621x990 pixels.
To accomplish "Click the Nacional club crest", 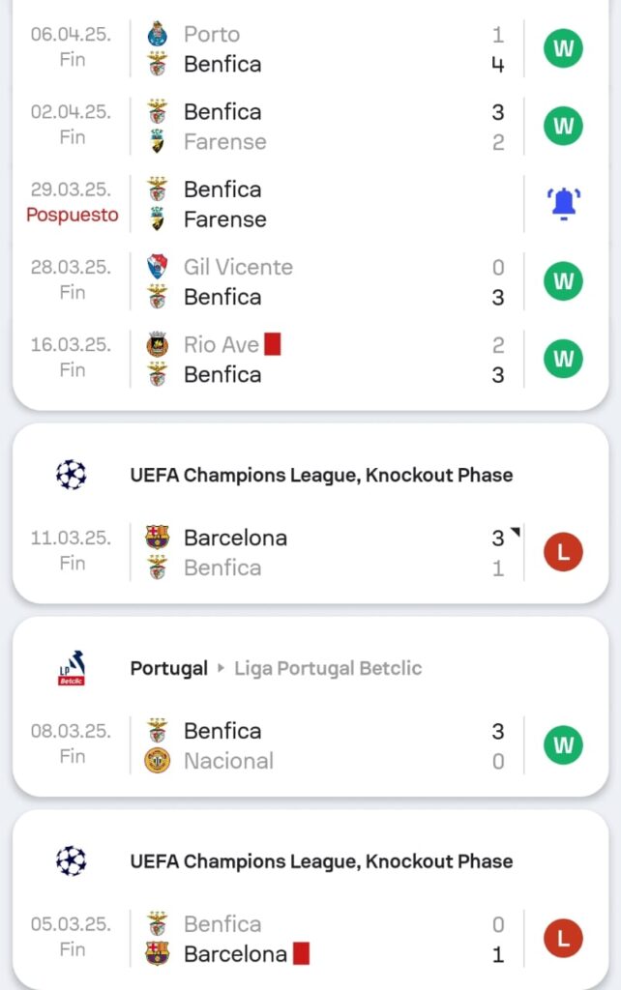I will pos(158,761).
